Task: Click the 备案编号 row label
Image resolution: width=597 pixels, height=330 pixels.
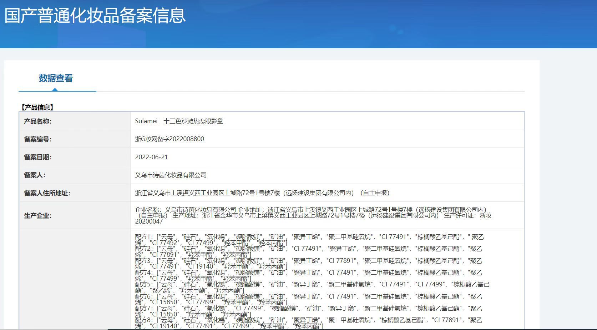Action: click(38, 139)
